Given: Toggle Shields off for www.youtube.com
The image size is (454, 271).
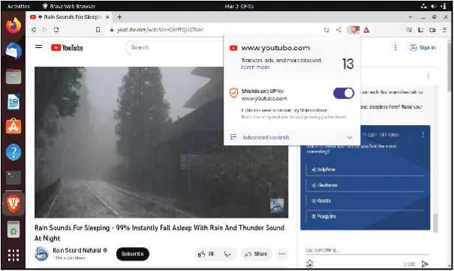Looking at the screenshot, I should pos(344,94).
